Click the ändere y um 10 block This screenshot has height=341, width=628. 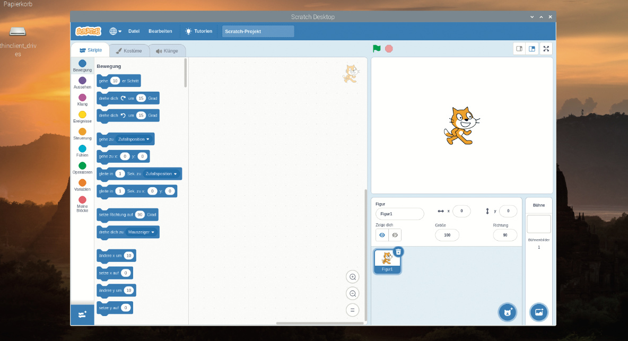tap(116, 290)
